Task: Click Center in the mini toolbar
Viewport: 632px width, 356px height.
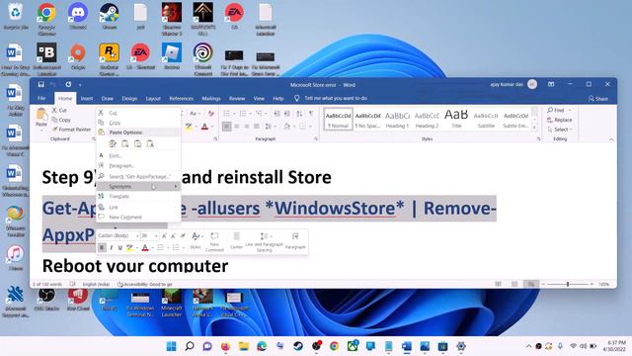Action: click(237, 241)
